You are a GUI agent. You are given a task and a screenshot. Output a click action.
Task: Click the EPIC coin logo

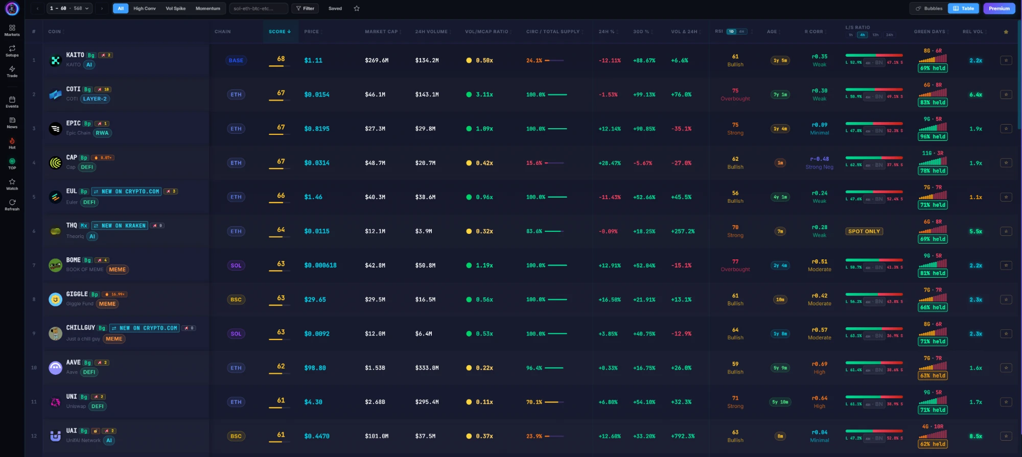coord(55,129)
